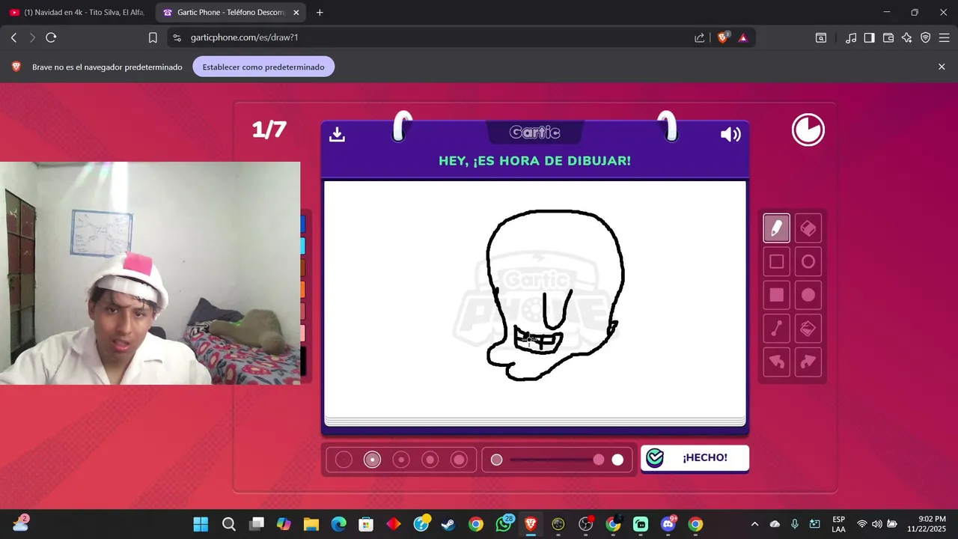
Task: Pick the cyan color swatch
Action: (303, 246)
